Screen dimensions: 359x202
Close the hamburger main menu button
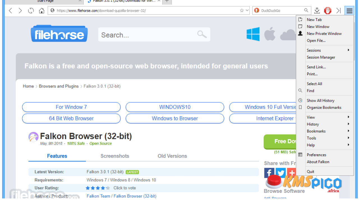click(x=349, y=11)
